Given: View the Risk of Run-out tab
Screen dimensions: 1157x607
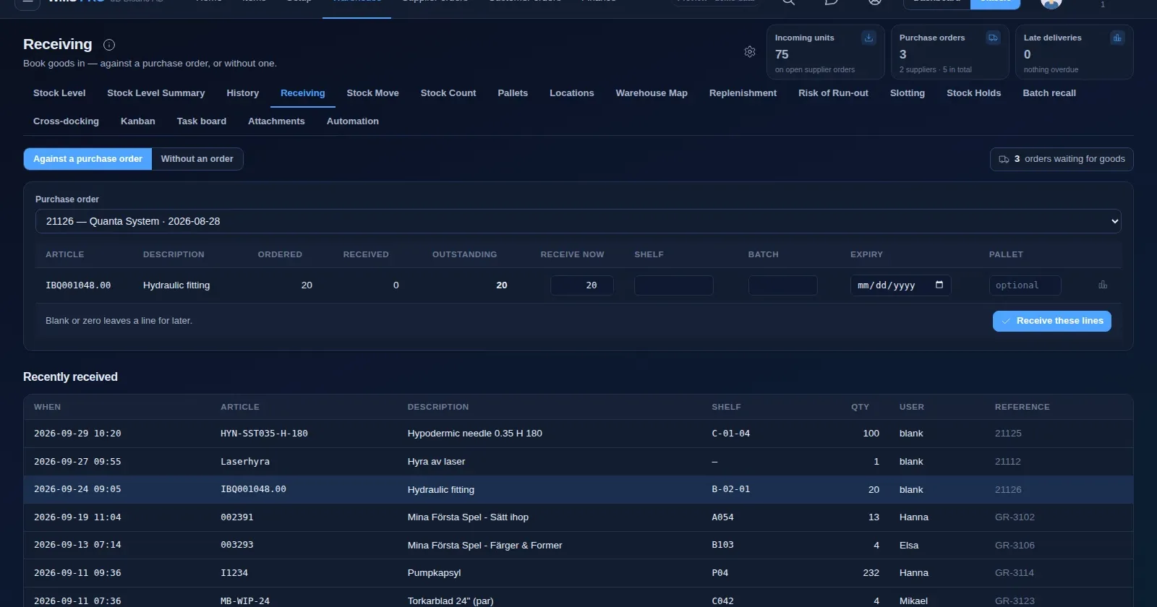Looking at the screenshot, I should click(x=833, y=93).
